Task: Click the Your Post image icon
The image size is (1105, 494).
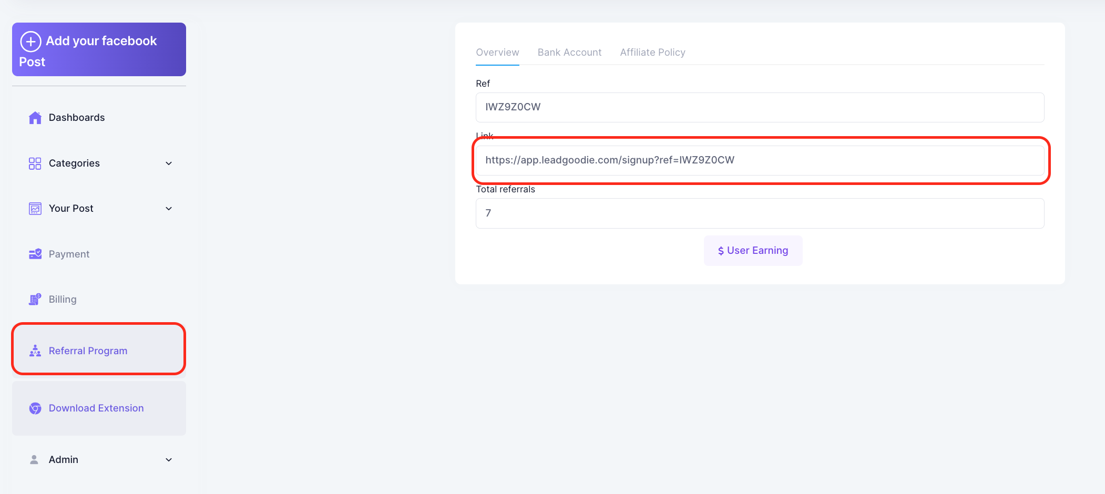Action: (x=35, y=209)
